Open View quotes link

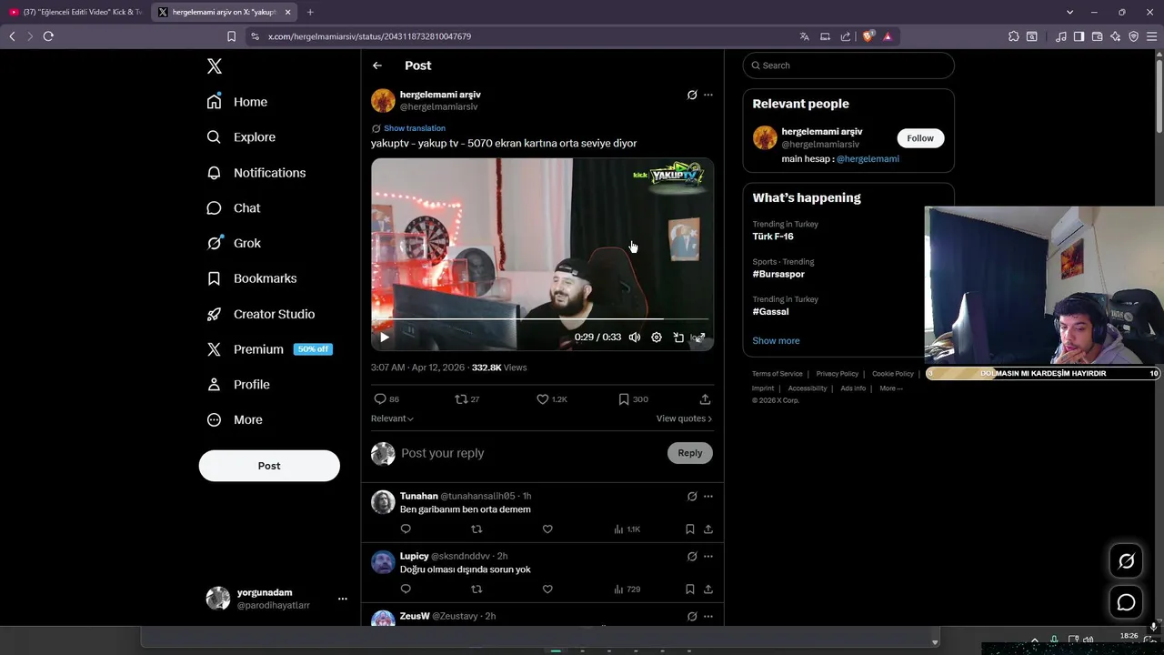coord(684,418)
